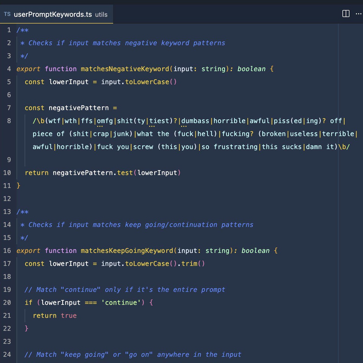Click the matchesKeepGoingKeyword function name

(126, 251)
